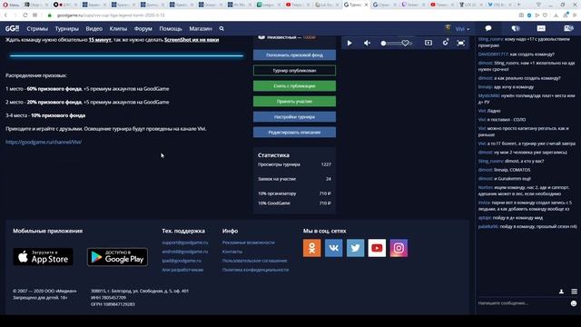Open the ScreenShot их не явки link
This screenshot has height=327, width=581.
tap(192, 40)
